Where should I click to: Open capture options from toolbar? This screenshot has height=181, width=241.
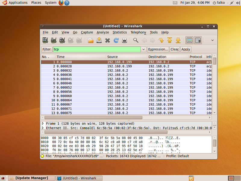pos(54,40)
